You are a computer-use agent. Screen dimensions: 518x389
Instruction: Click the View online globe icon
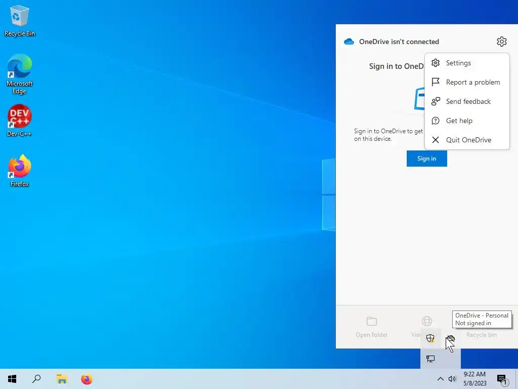pyautogui.click(x=427, y=321)
